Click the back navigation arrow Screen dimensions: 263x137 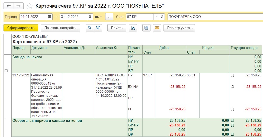(9, 6)
